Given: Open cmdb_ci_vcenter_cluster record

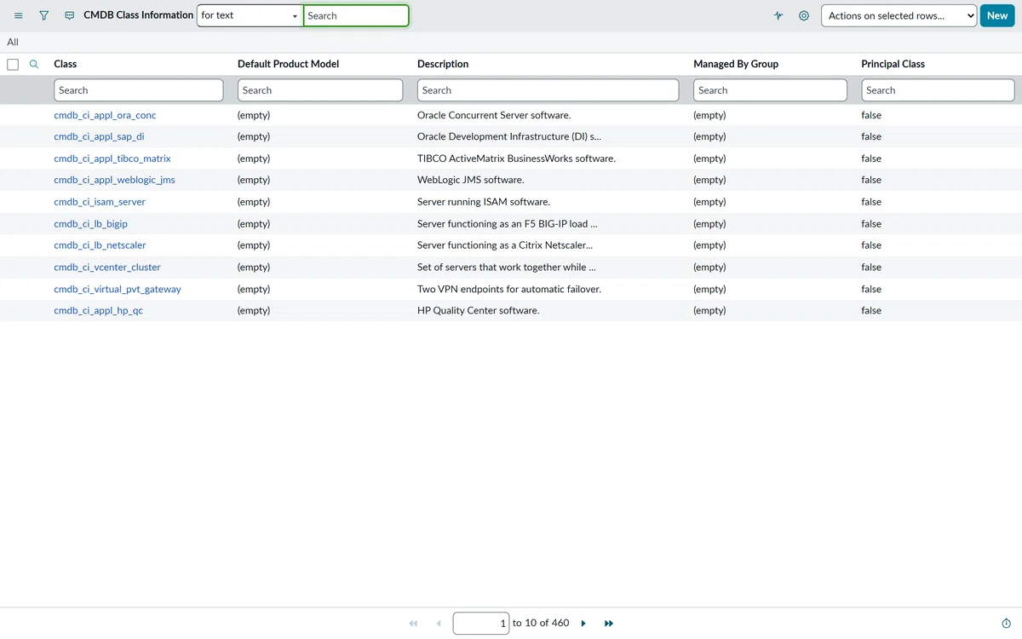Looking at the screenshot, I should (x=107, y=268).
